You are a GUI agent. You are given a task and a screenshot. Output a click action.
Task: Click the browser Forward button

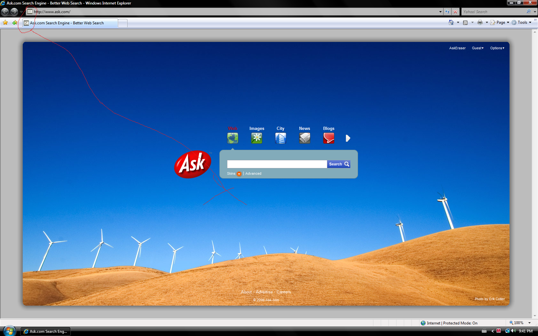[14, 12]
